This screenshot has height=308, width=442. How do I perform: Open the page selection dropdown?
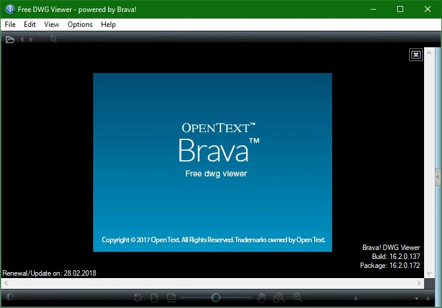pos(391,298)
